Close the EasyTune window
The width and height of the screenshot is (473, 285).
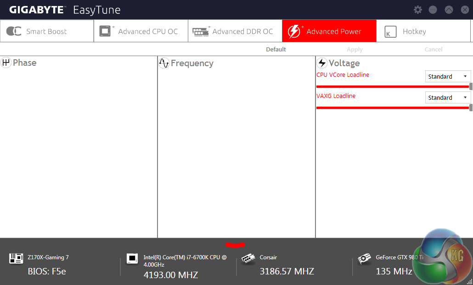[x=465, y=10]
